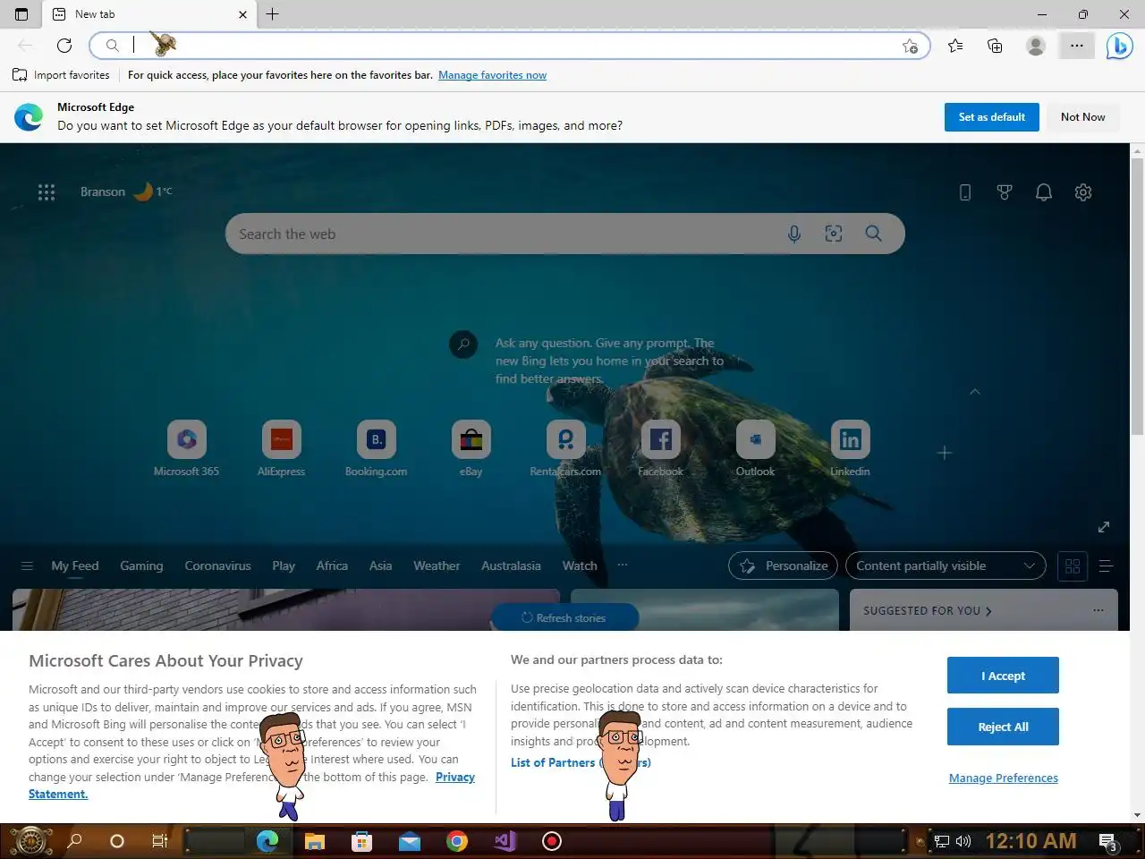Start voice search with microphone icon
This screenshot has height=859, width=1145.
(794, 234)
